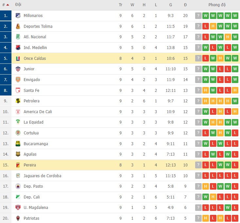Click the Petrolera team badge

(18, 101)
